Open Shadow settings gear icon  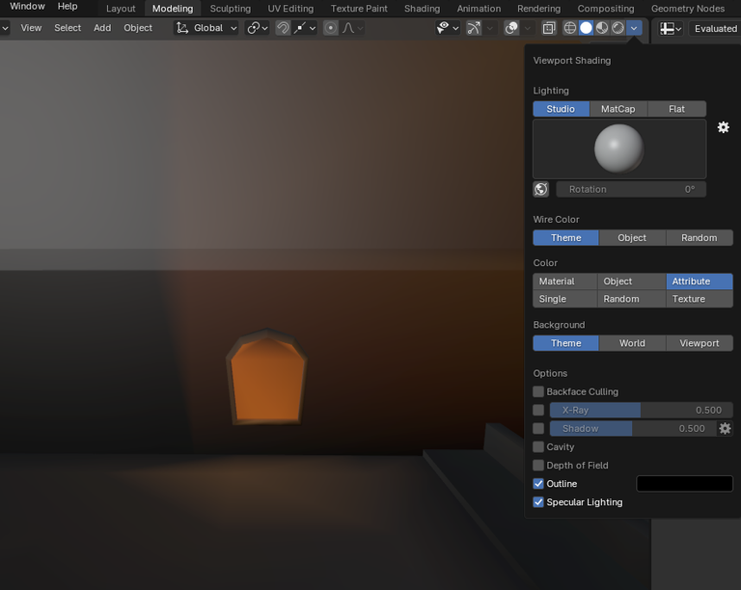(725, 429)
